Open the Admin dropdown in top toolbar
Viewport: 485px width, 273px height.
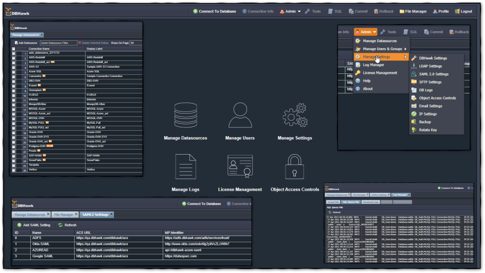[290, 11]
